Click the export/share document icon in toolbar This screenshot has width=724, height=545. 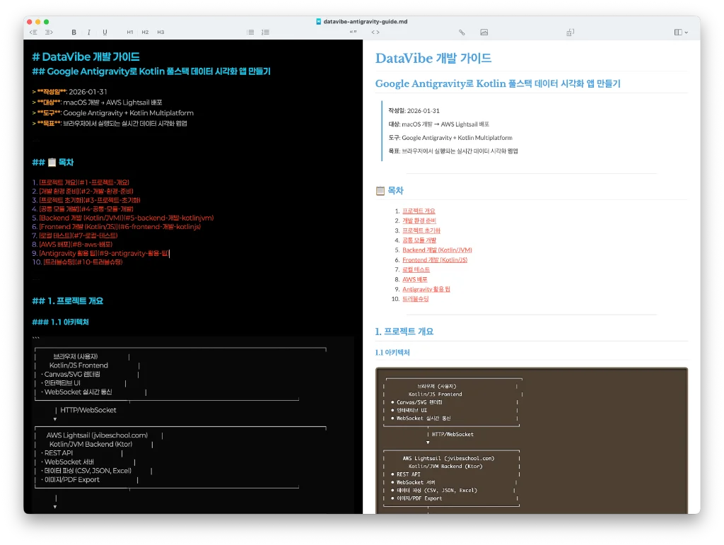tap(570, 33)
